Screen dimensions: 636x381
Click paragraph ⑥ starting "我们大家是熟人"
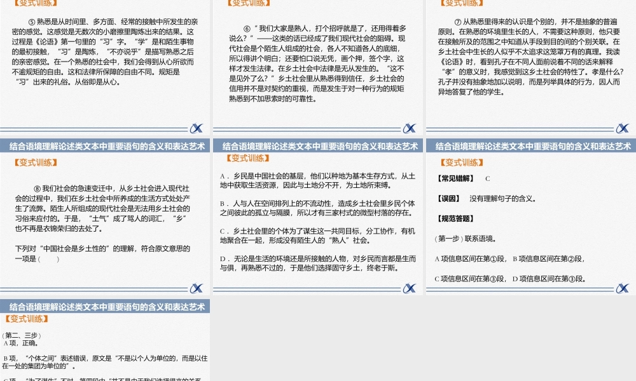coord(317,63)
